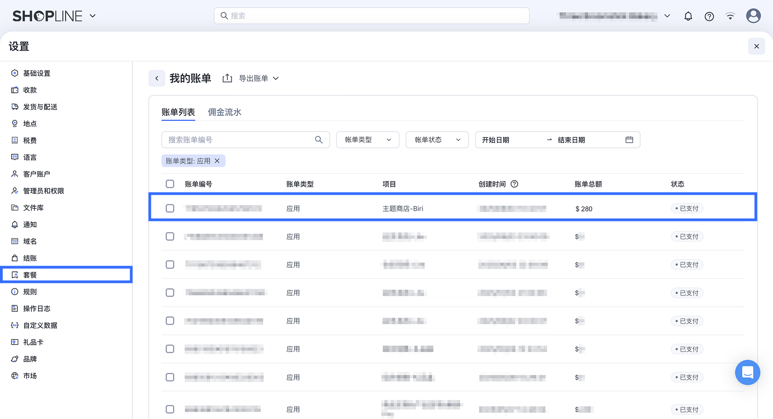This screenshot has width=773, height=419.
Task: Expand the 帐单类型 dropdown
Action: (367, 140)
